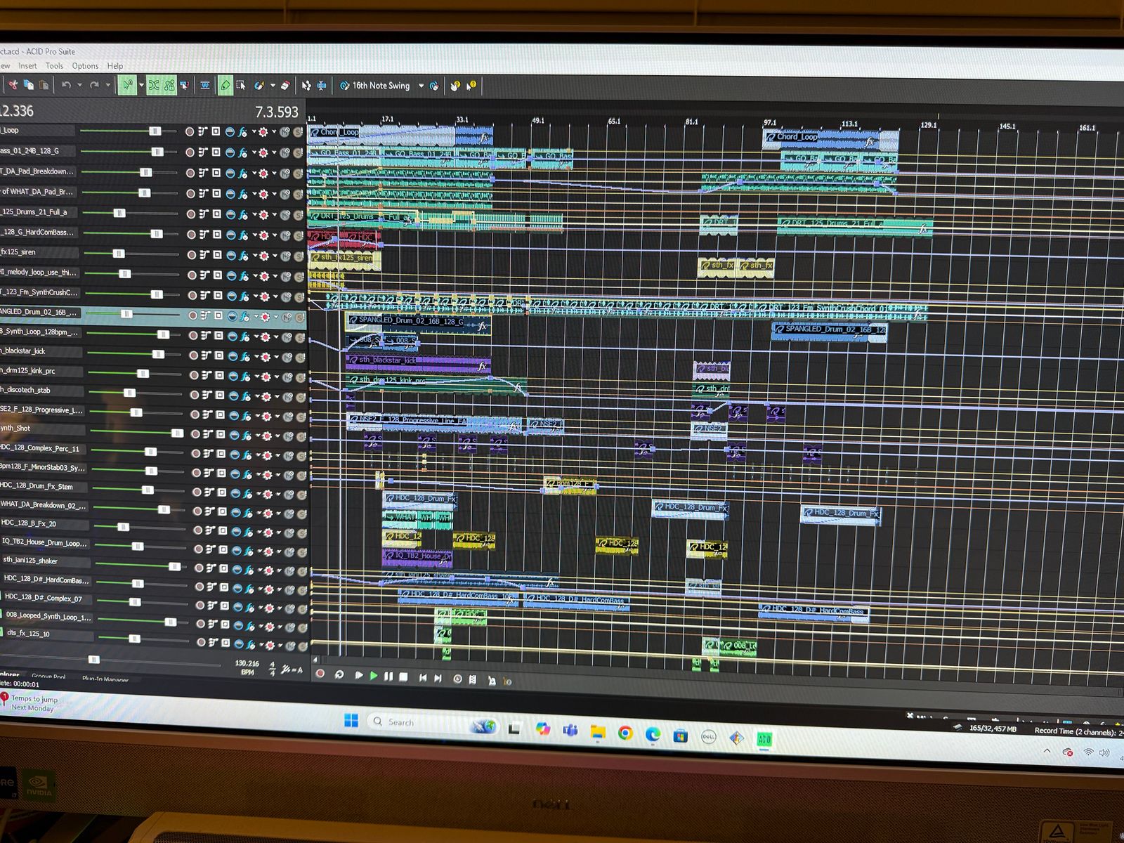Expand the Undo history dropdown arrow
This screenshot has height=843, width=1124.
[x=79, y=85]
